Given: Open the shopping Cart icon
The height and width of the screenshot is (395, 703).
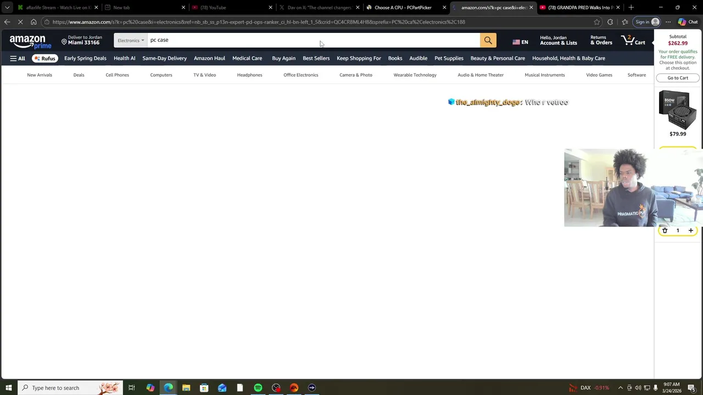Looking at the screenshot, I should coord(633,41).
